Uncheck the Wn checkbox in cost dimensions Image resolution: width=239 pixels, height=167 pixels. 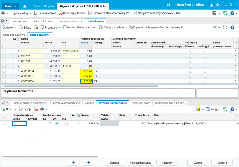tap(57, 124)
